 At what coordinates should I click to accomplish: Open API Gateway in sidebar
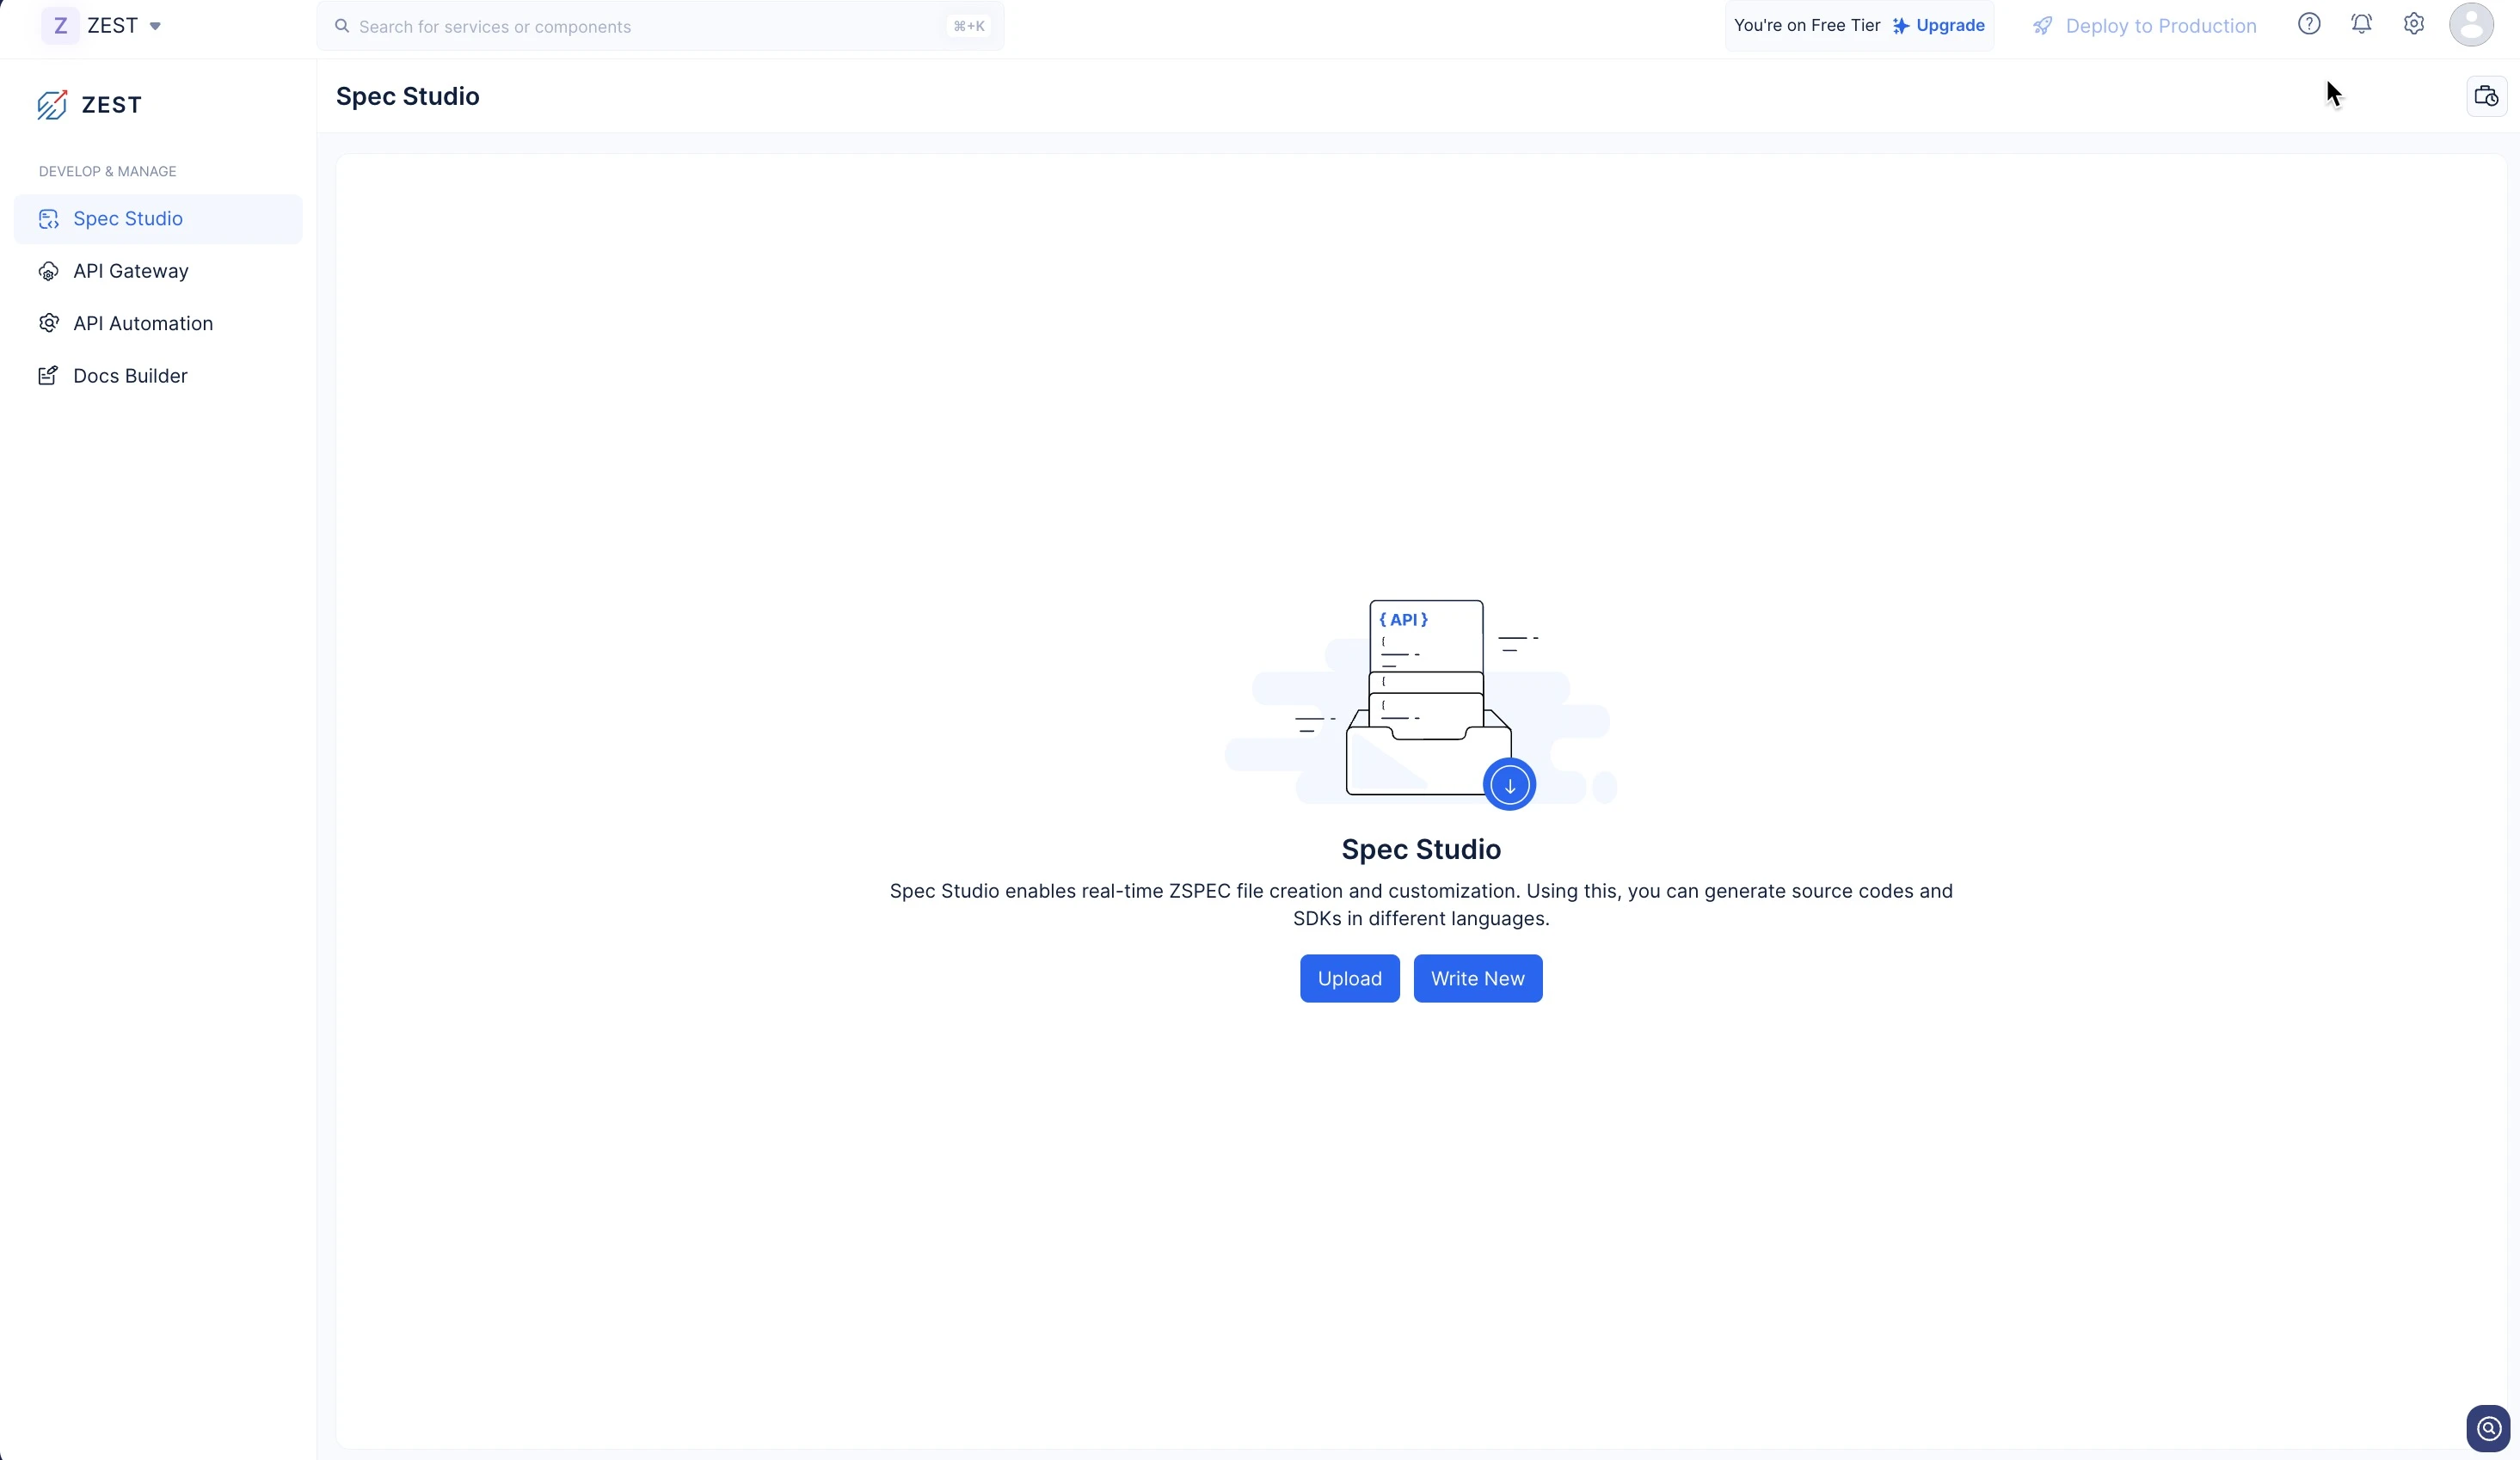pos(158,271)
